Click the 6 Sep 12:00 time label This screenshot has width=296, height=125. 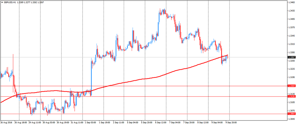[161, 122]
